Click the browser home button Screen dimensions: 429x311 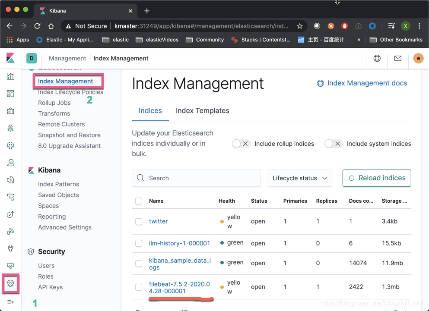pos(51,26)
